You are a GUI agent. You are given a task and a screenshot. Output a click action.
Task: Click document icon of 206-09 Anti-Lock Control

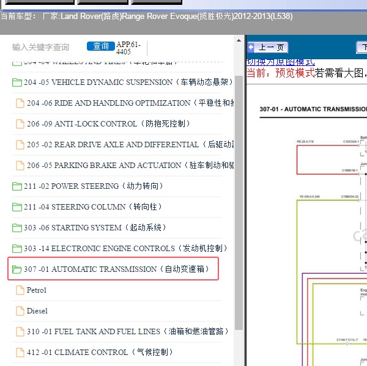click(x=20, y=124)
